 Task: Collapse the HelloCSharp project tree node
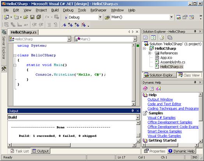(144, 48)
